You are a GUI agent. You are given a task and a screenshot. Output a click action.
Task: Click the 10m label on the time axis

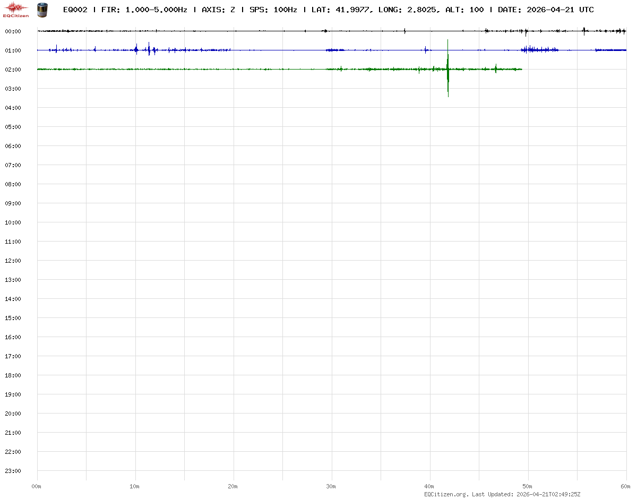pos(135,486)
